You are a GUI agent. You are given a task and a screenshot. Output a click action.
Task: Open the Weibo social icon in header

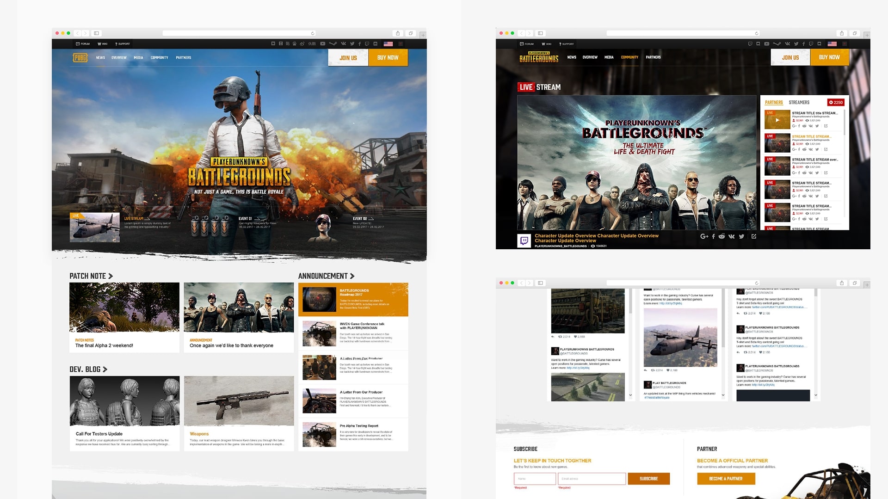[x=302, y=44]
